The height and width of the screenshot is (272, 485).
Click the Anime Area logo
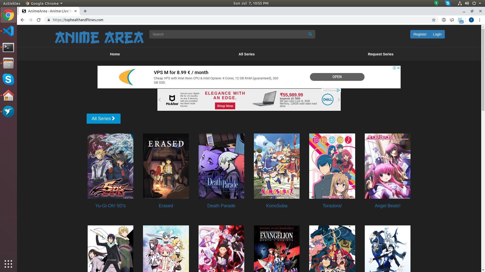point(99,37)
